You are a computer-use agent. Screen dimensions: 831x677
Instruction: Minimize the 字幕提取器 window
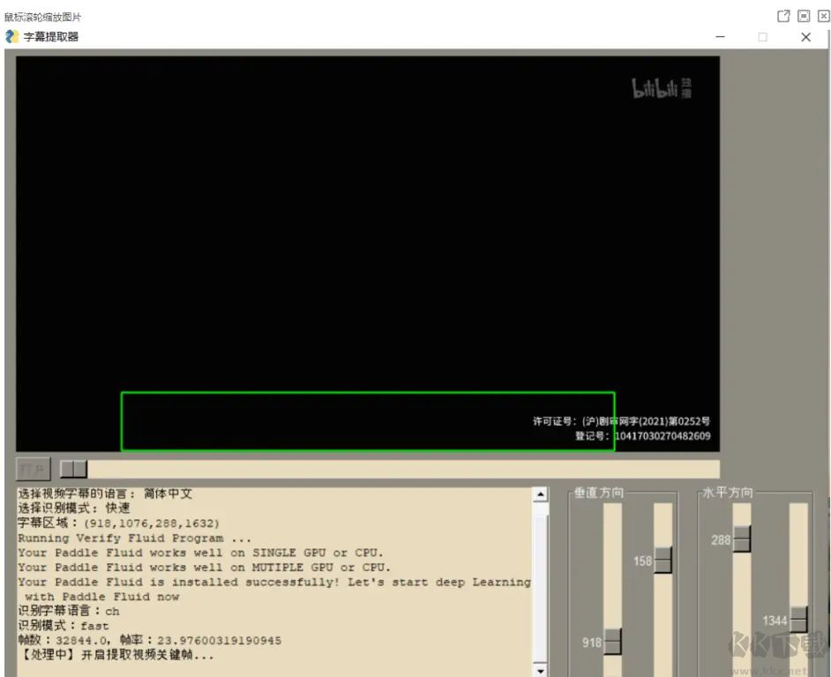pos(721,37)
